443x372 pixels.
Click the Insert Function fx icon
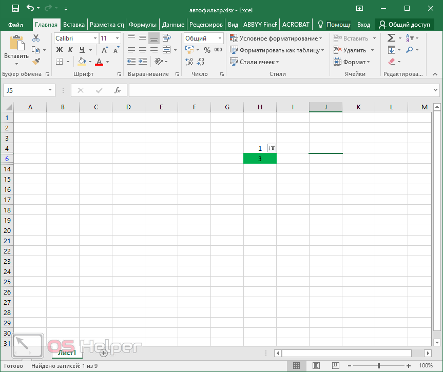coord(117,90)
